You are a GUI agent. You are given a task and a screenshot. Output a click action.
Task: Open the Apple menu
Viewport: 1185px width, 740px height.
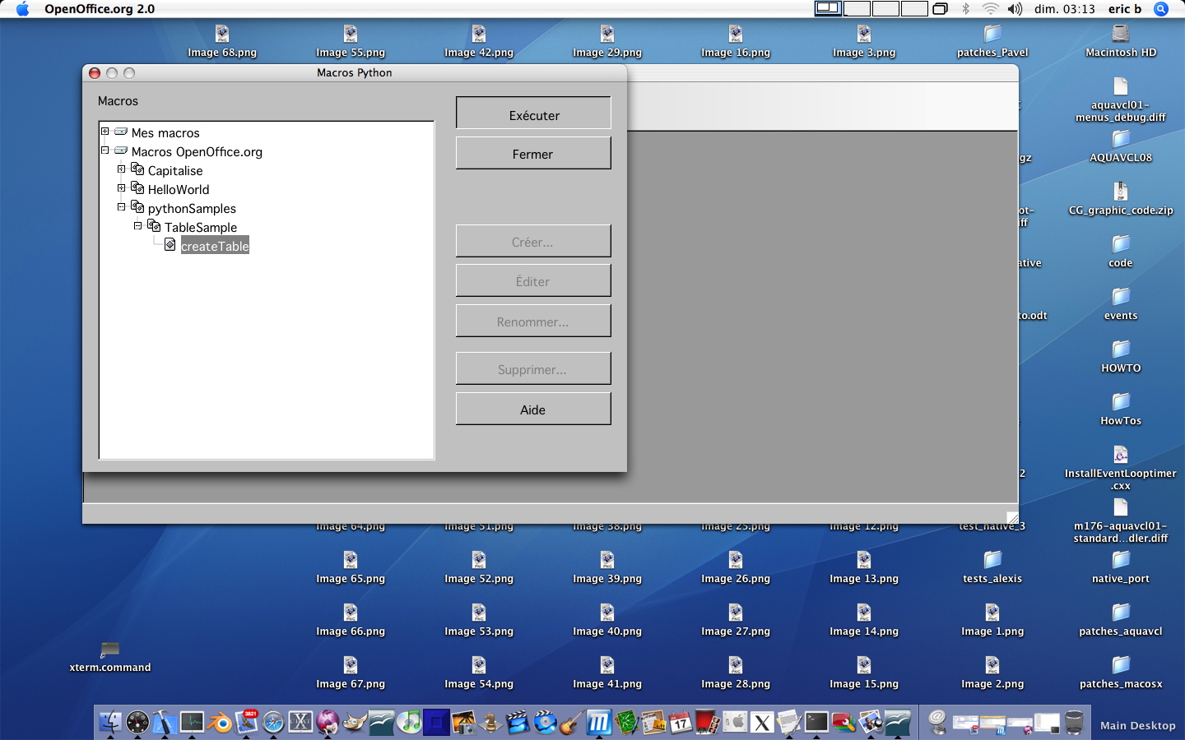coord(22,9)
